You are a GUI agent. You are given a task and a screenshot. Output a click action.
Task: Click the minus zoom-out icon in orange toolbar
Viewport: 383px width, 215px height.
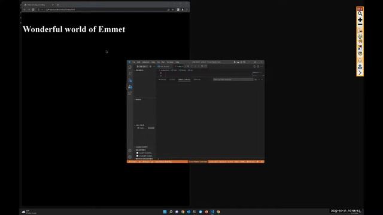[x=360, y=24]
